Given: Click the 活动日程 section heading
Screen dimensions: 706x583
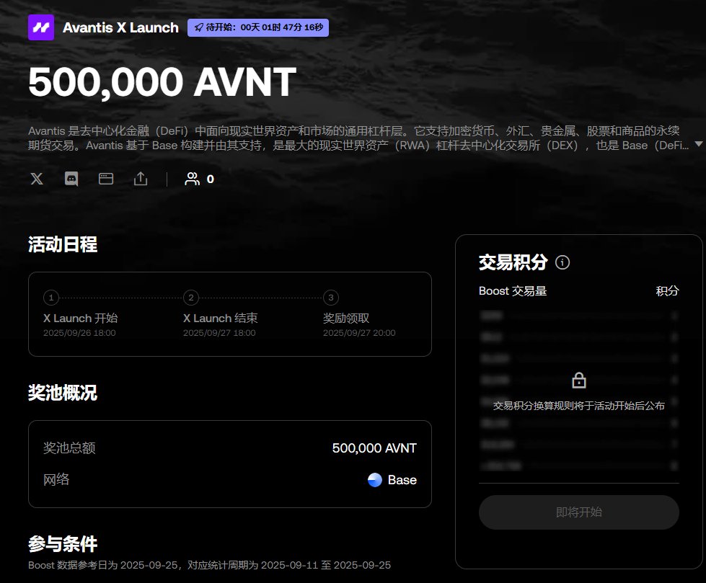Looking at the screenshot, I should click(63, 244).
